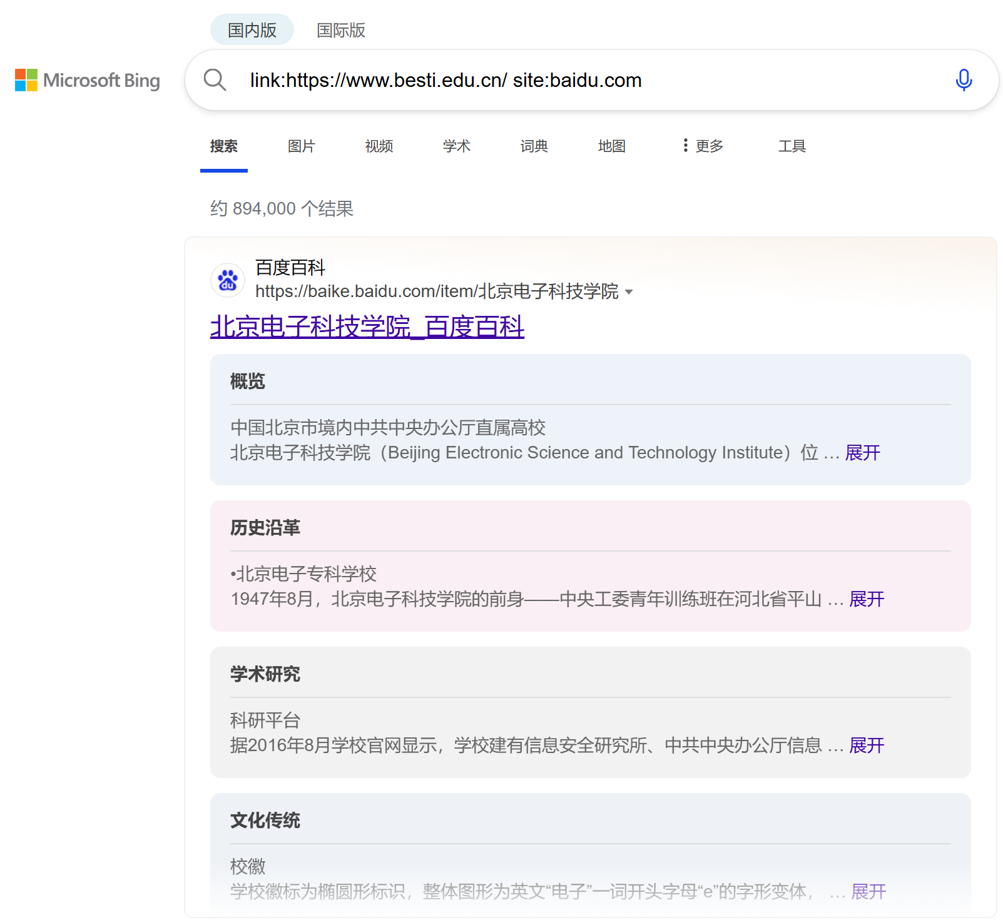Expand the 历史沿革 section with 展开
The image size is (1003, 920).
tap(867, 599)
